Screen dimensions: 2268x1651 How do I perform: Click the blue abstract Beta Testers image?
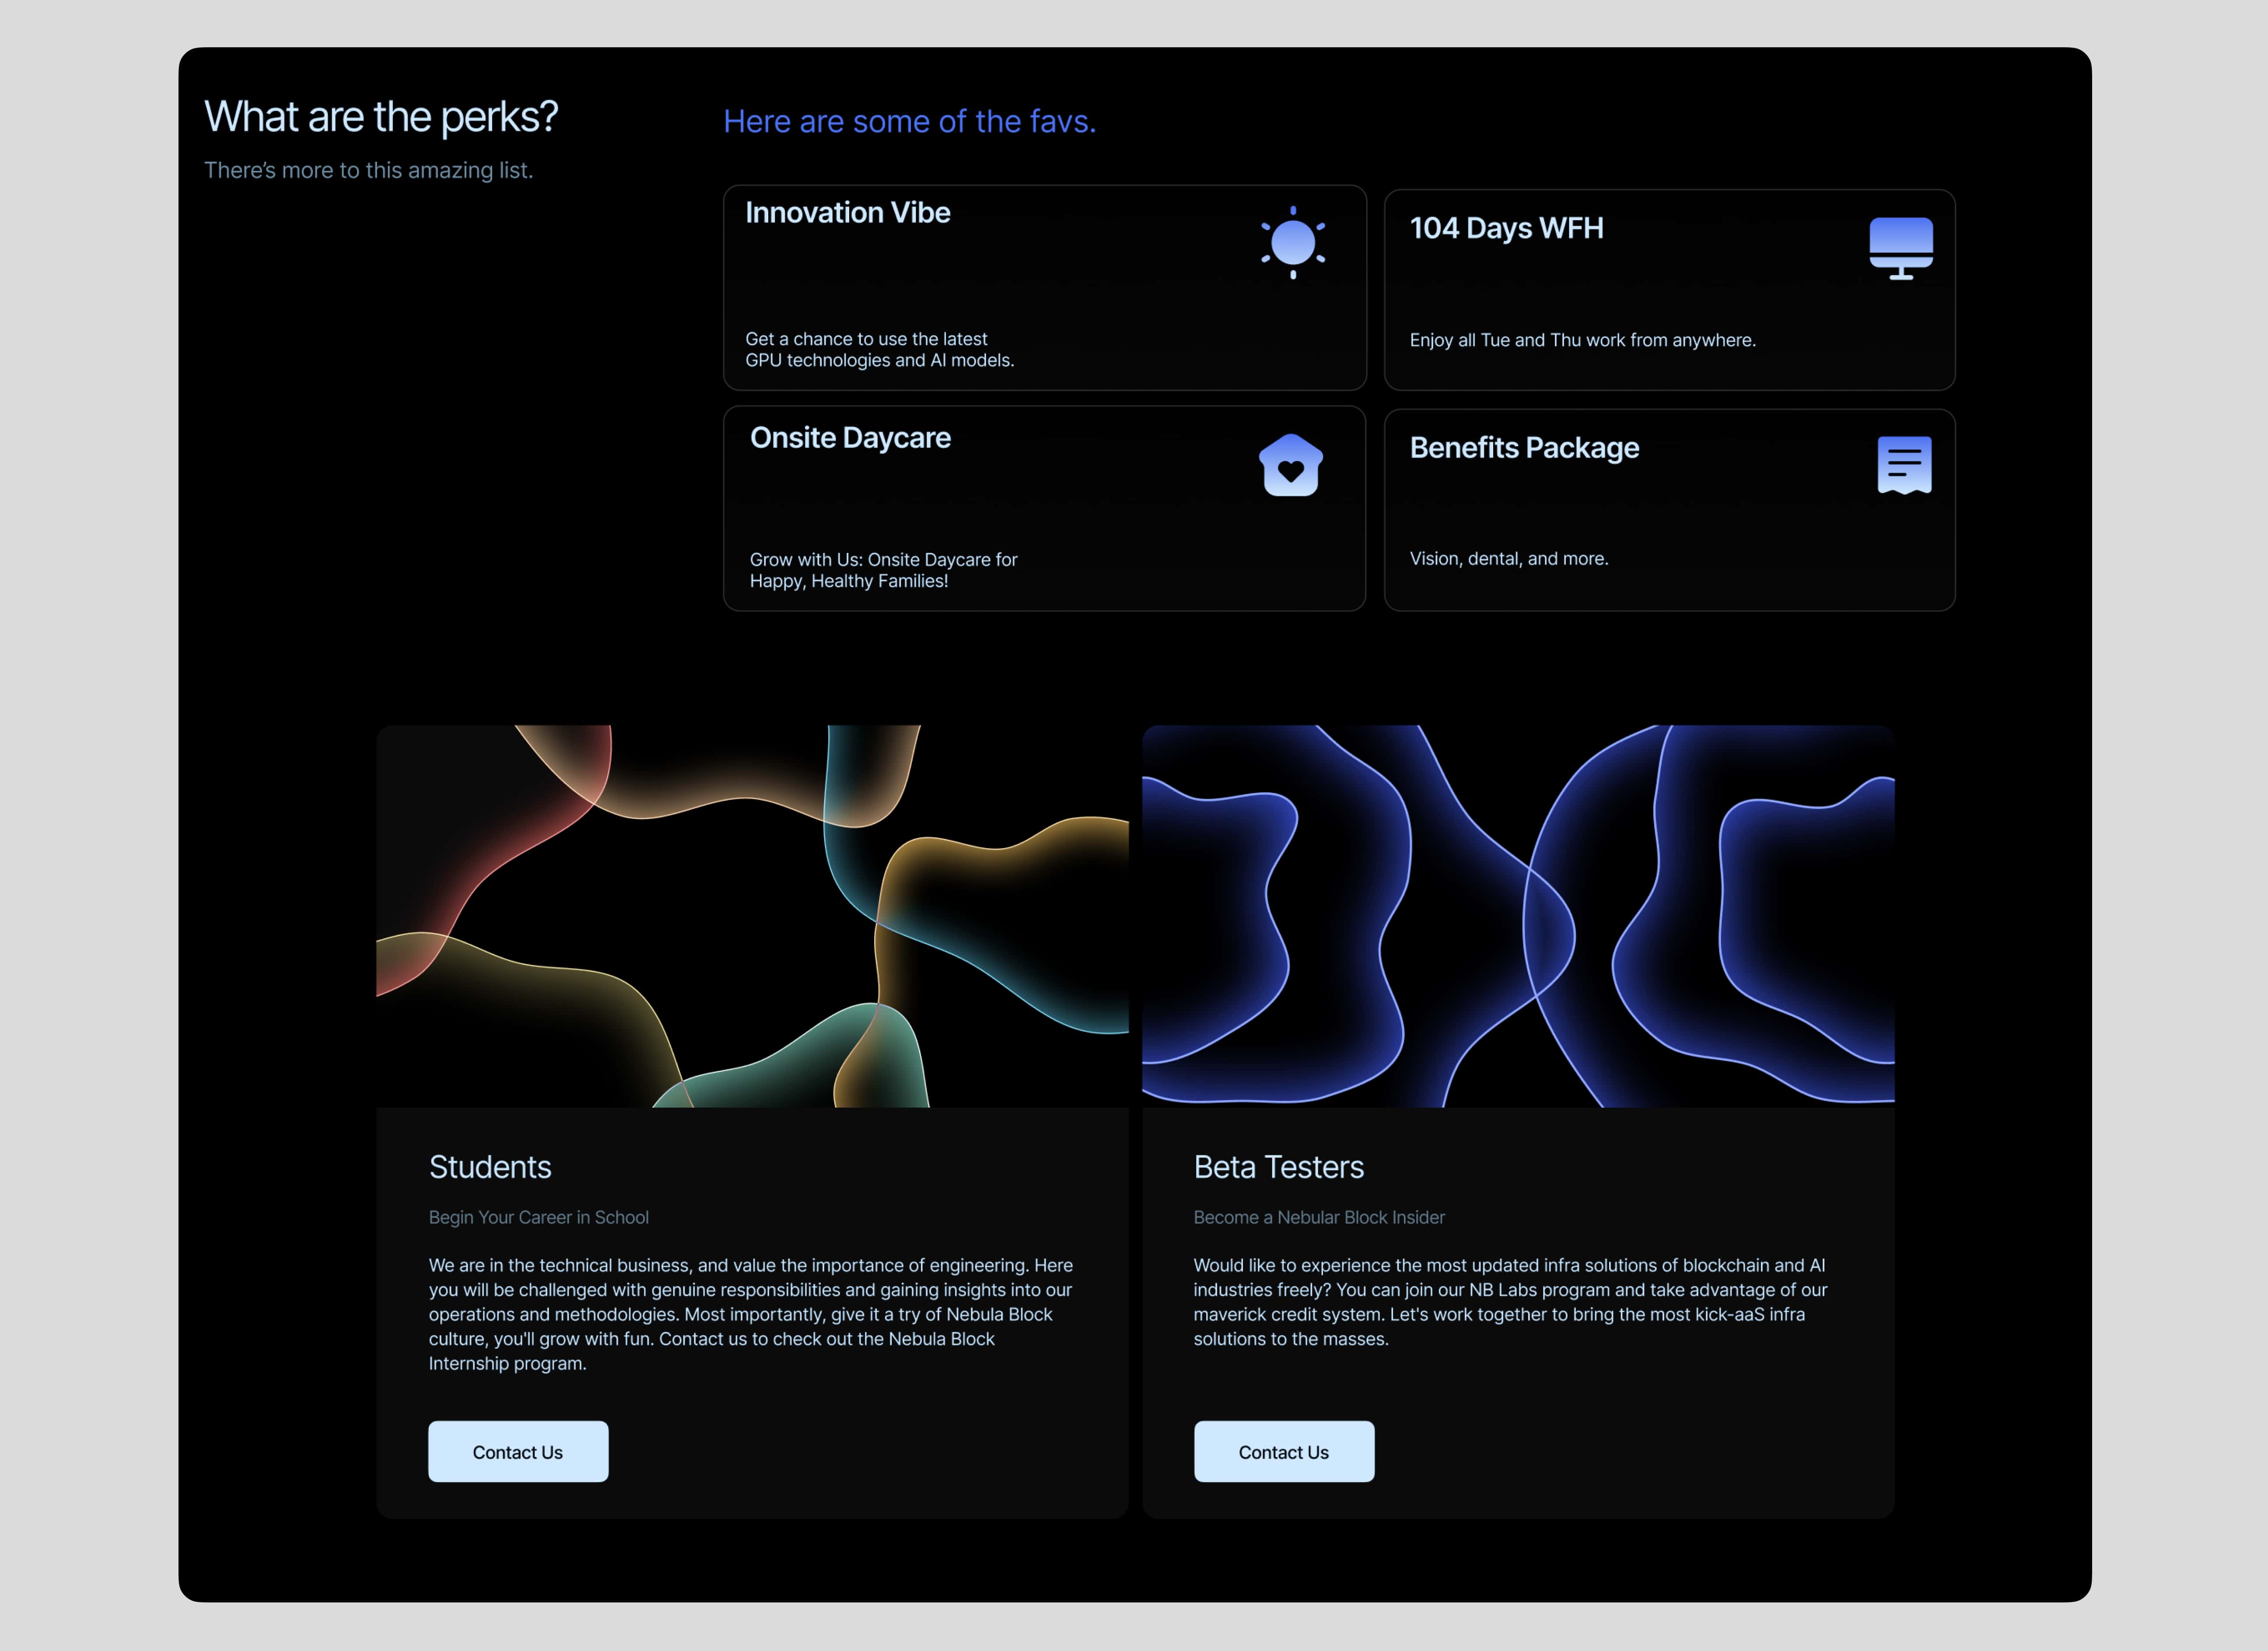coord(1518,916)
